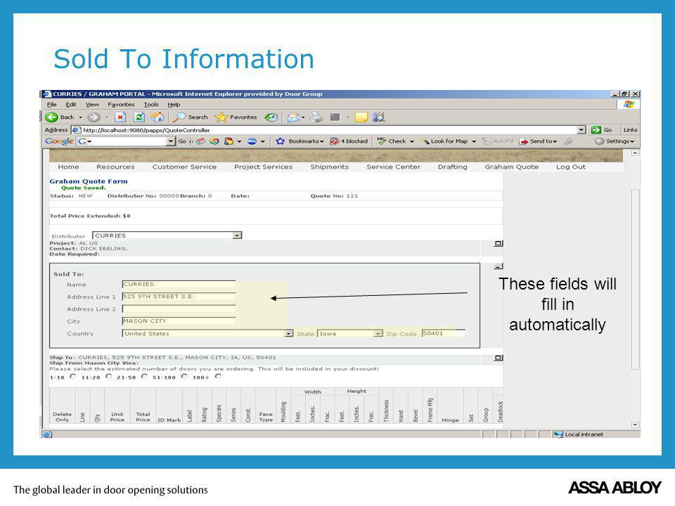Open the Customer Service nav link
Screen dimensions: 675x506
(184, 167)
